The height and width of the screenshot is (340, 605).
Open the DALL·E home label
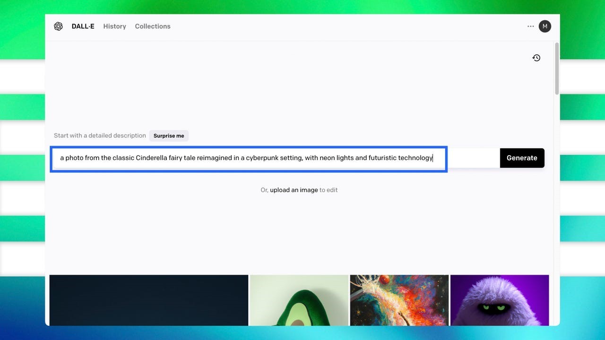(83, 26)
